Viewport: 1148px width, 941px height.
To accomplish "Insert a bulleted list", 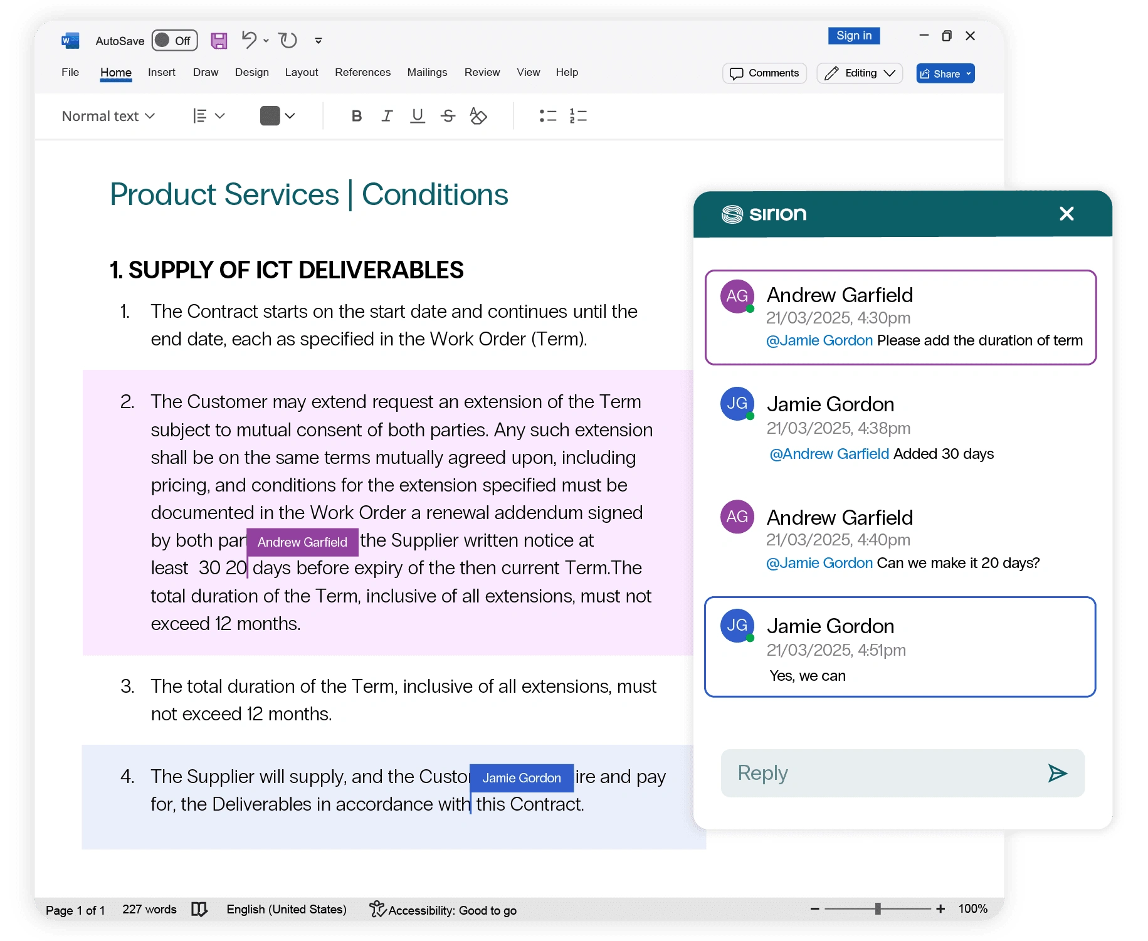I will (547, 116).
